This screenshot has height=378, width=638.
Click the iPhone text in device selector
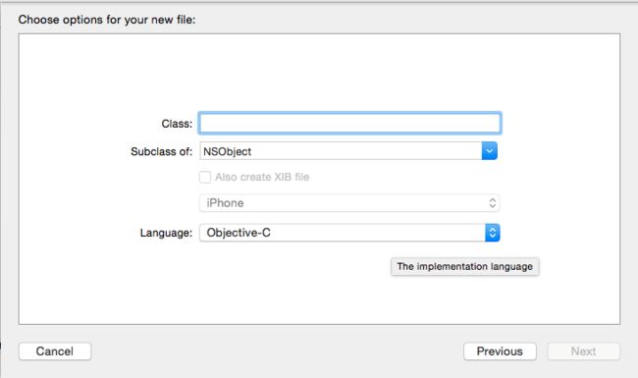[225, 203]
